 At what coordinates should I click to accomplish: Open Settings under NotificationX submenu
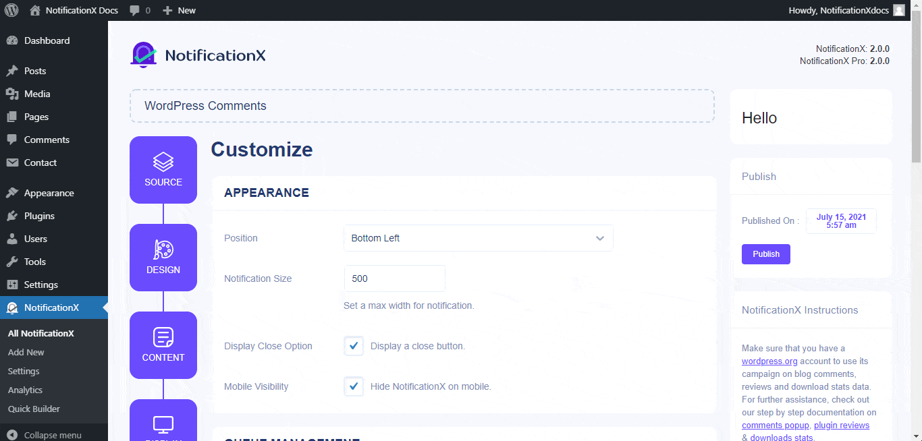24,371
